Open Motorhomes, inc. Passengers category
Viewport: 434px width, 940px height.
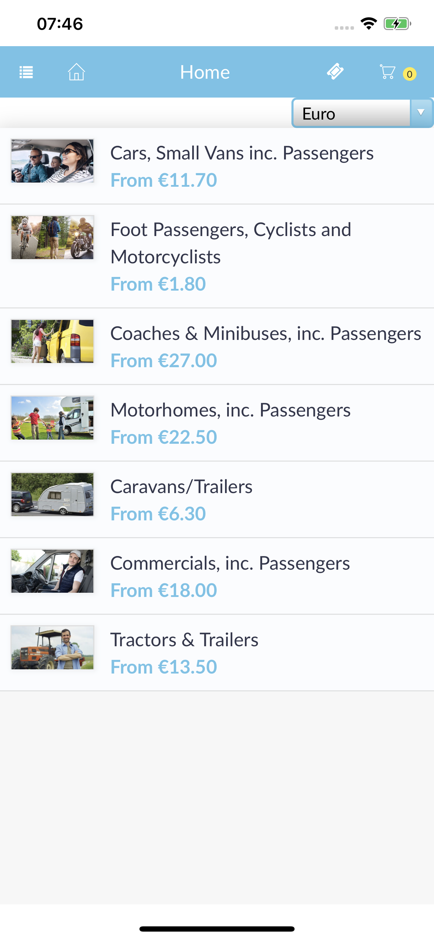(217, 423)
